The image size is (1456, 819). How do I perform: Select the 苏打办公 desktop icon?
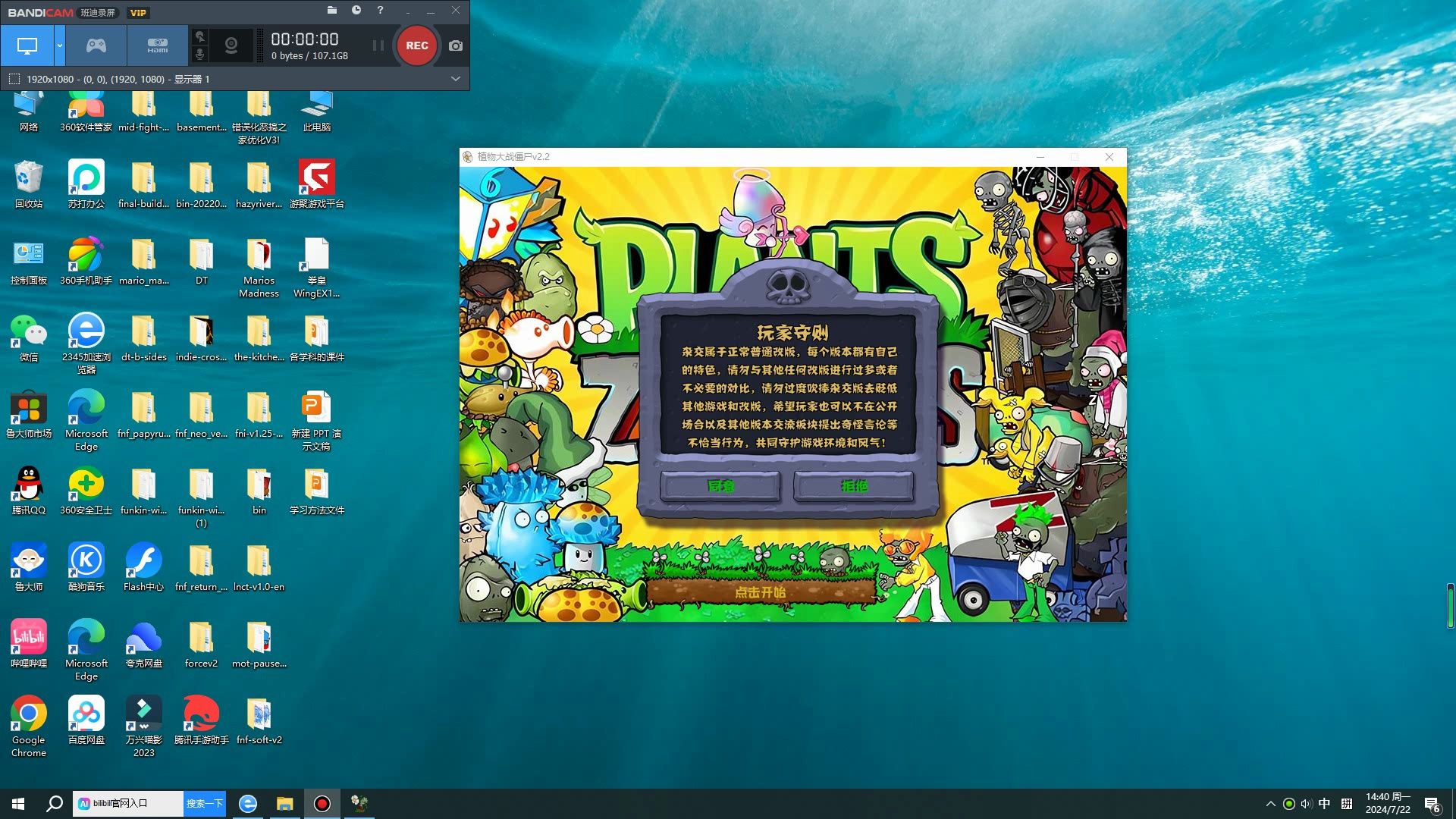click(x=86, y=185)
